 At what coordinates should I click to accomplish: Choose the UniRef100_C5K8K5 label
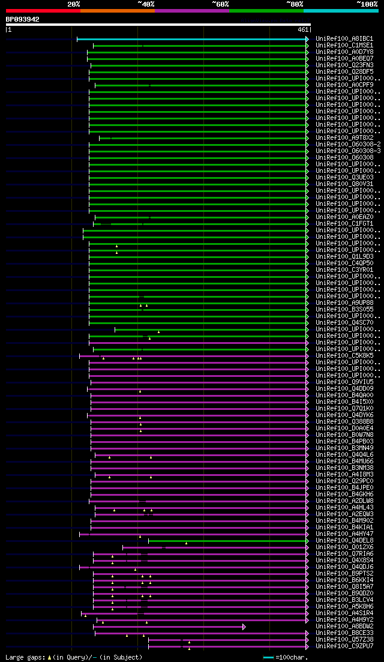click(x=344, y=356)
